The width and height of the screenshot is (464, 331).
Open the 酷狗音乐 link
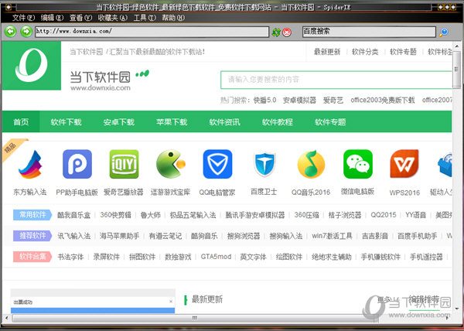pyautogui.click(x=204, y=236)
